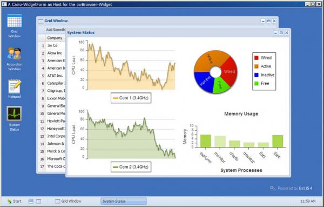Click Add Something in Grid Window toolbar

(56, 30)
